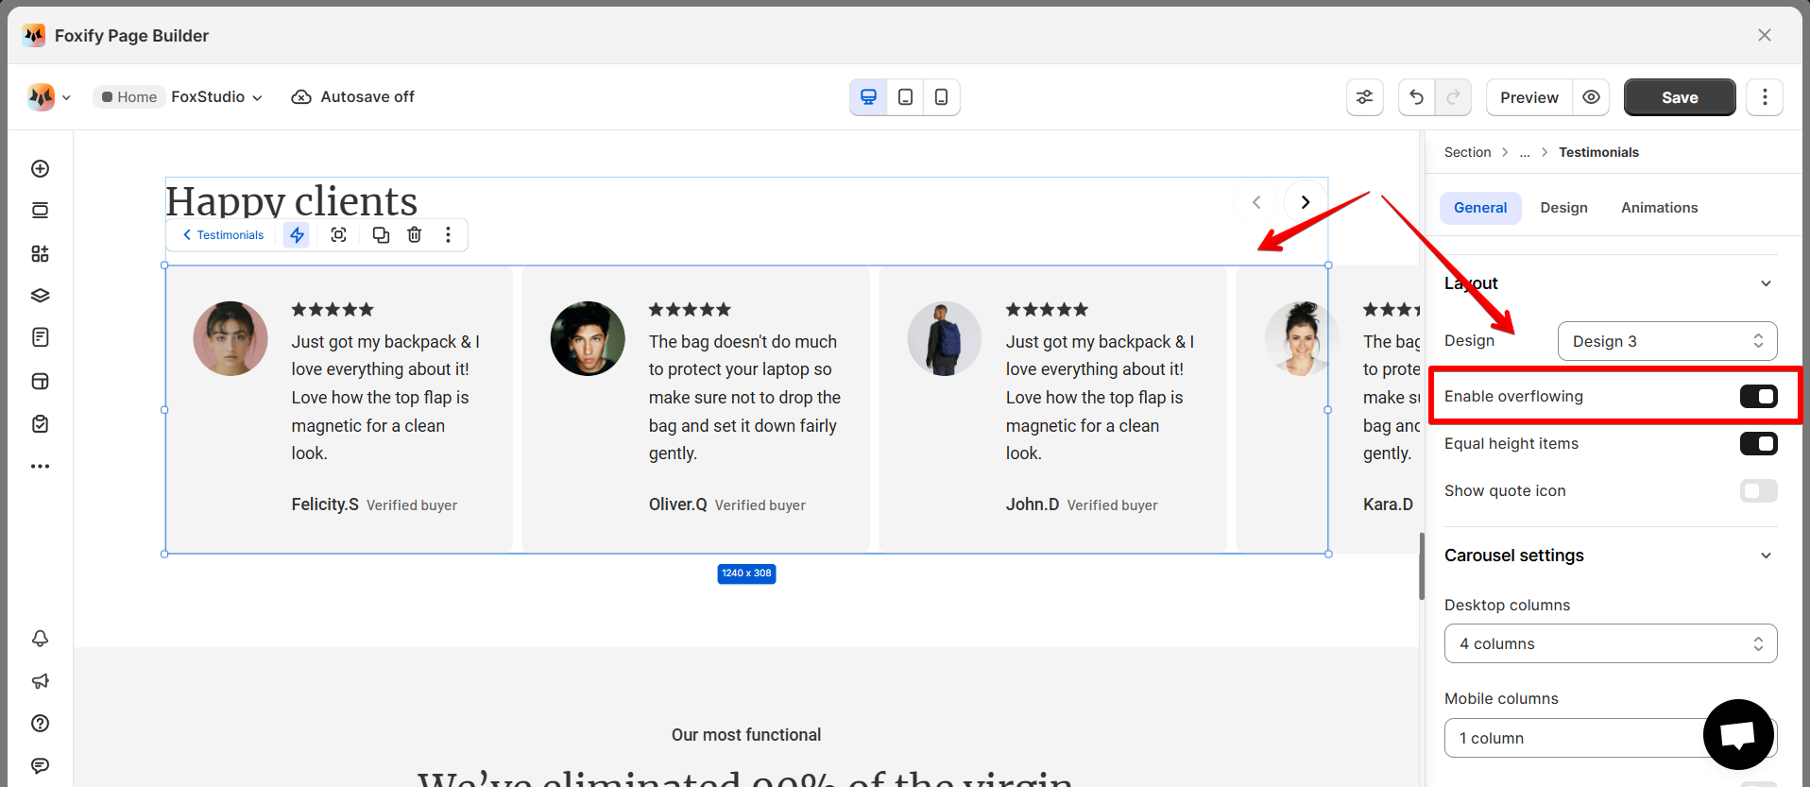
Task: Click the Preview button
Action: coord(1528,97)
